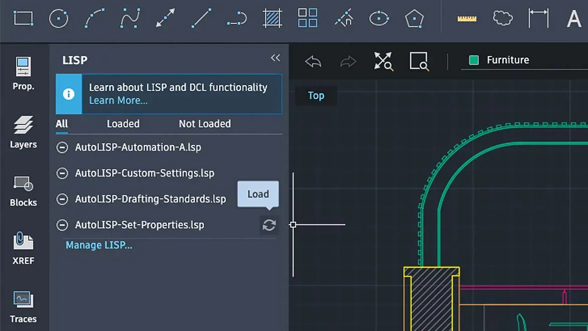
Task: Activate the Measure tool
Action: pos(466,19)
